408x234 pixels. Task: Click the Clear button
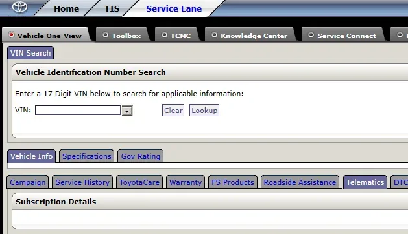coord(173,111)
